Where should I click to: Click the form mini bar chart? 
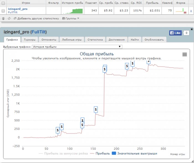(x=181, y=11)
